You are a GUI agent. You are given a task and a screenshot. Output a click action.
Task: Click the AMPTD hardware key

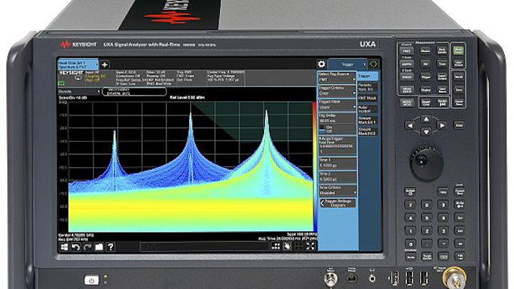point(406,64)
